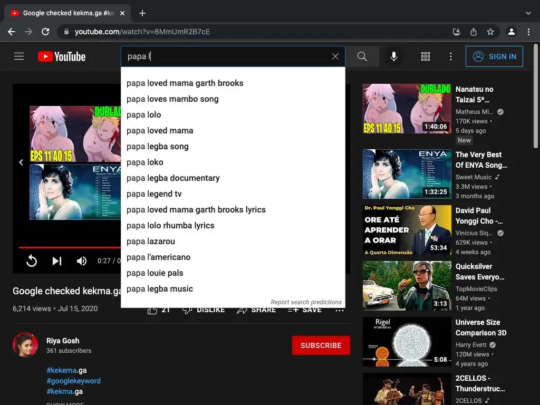Select the papa loved mama suggestion

coord(233,131)
